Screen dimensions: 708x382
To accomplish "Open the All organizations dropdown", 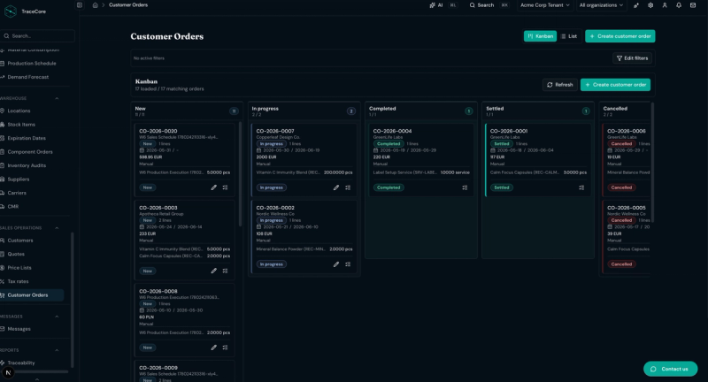I will click(601, 5).
